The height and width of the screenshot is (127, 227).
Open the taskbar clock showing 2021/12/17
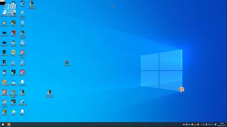point(222,124)
